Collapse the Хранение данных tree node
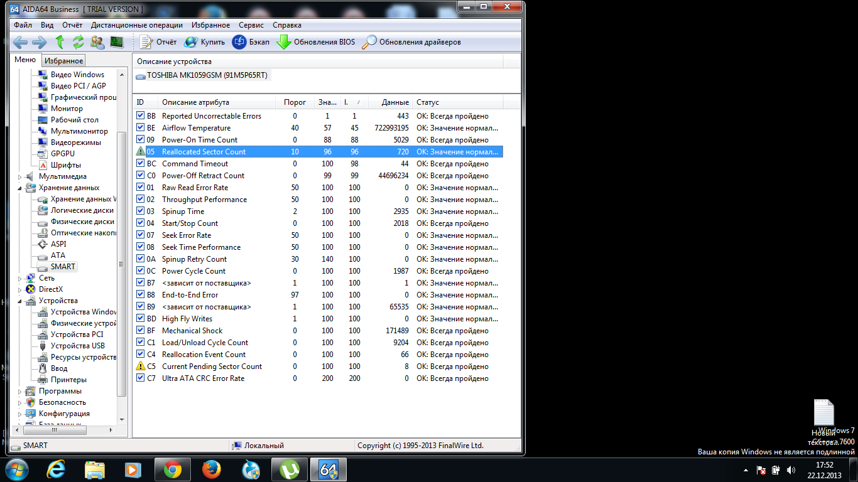The height and width of the screenshot is (482, 858). pyautogui.click(x=21, y=188)
